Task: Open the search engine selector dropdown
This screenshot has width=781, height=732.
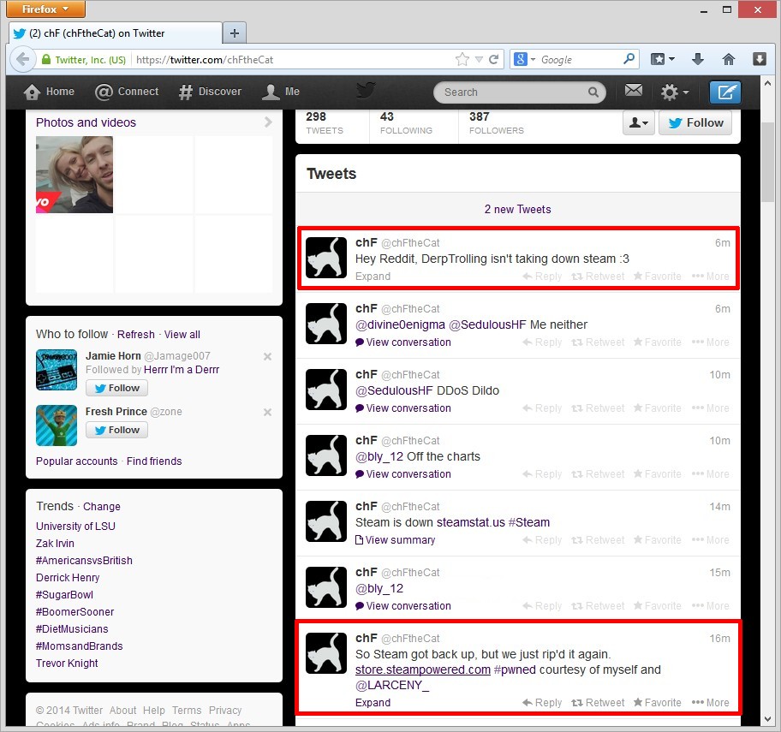Action: pos(524,60)
